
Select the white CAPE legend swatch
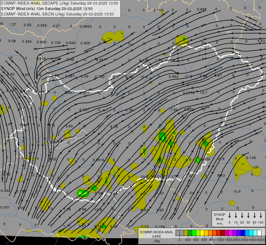click(x=259, y=233)
